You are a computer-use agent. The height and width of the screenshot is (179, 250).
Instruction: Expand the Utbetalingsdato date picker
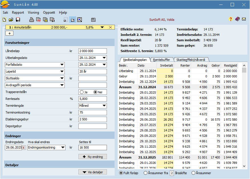click(x=104, y=58)
